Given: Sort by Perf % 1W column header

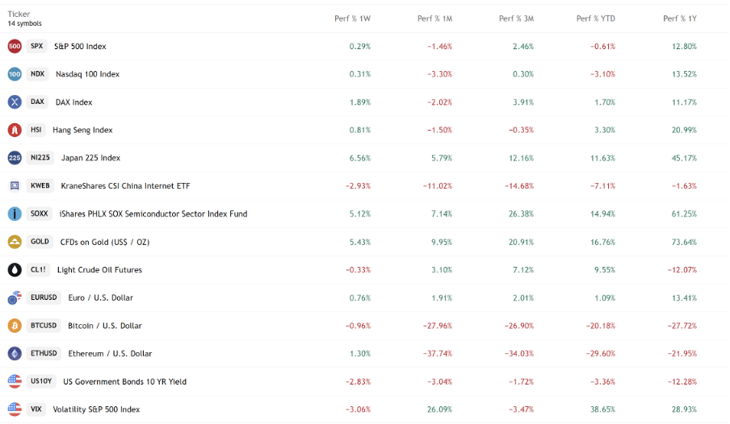Looking at the screenshot, I should [x=352, y=19].
